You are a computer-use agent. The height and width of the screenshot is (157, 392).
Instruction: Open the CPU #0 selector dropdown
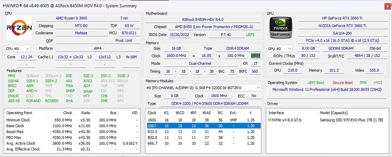18,49
